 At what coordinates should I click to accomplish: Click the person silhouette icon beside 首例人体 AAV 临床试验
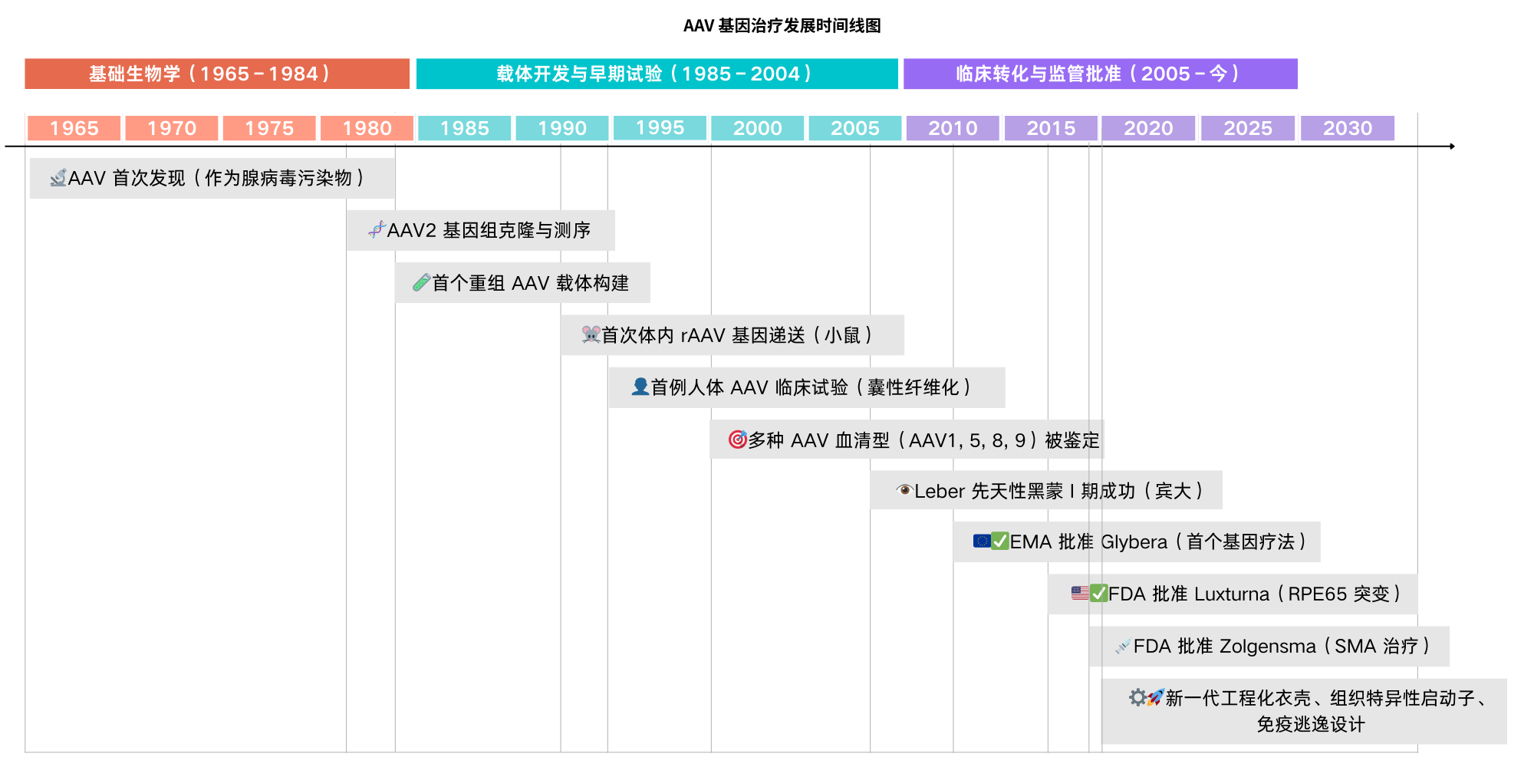pos(640,387)
